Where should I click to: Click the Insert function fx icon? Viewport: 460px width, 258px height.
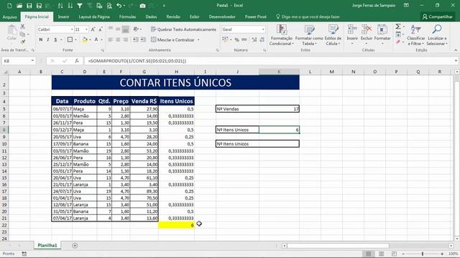(x=77, y=61)
